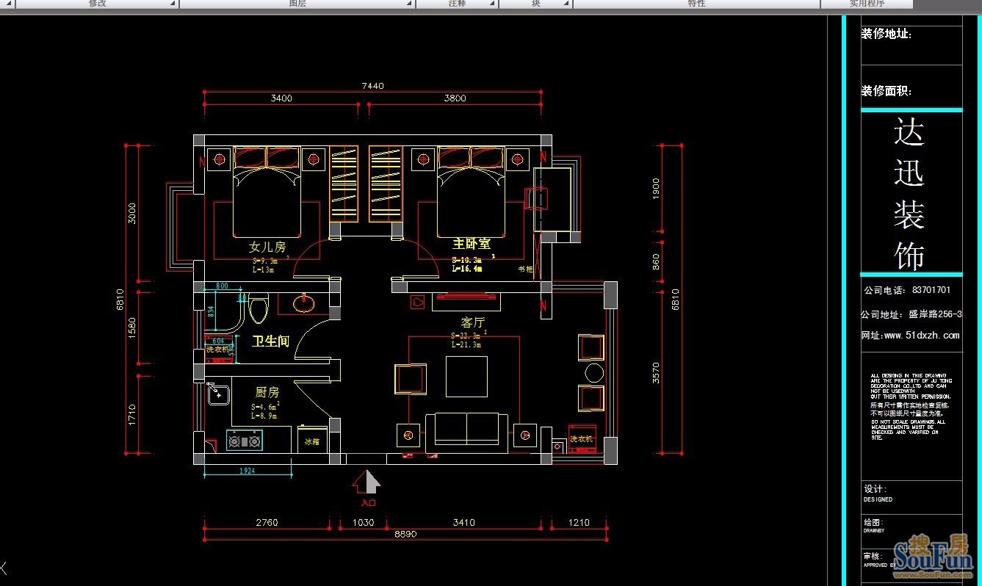Click the L=21.3m text in living room
The image size is (982, 586).
[x=466, y=344]
